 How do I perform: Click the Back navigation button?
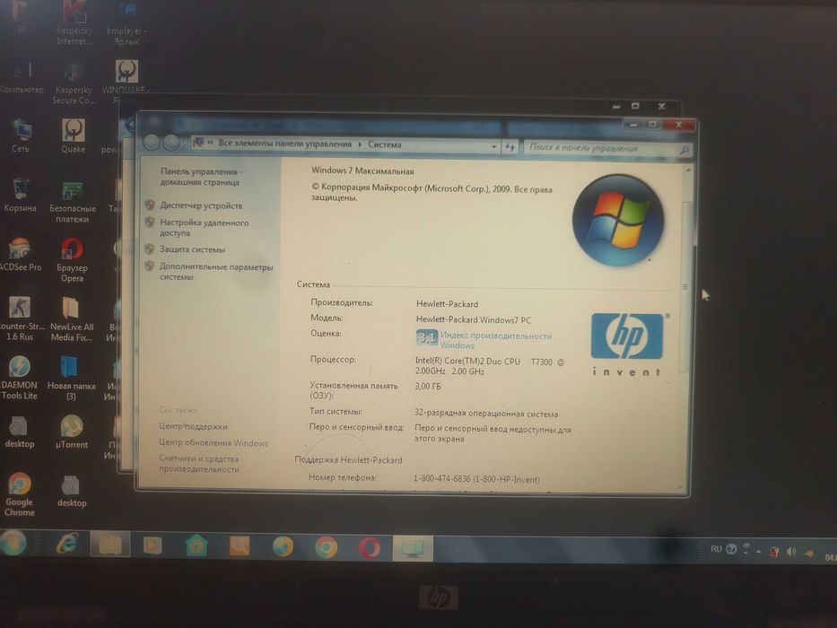point(152,142)
